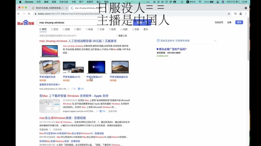Click the battery status icon

coord(211,2)
